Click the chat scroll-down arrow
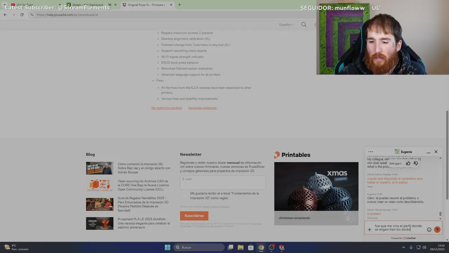This screenshot has height=253, width=449. coord(440,219)
